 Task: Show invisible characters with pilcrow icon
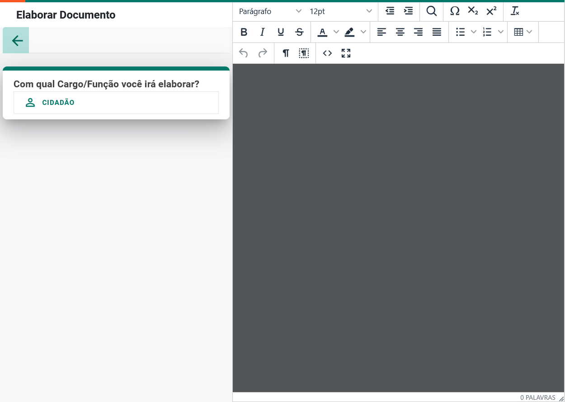click(x=286, y=53)
